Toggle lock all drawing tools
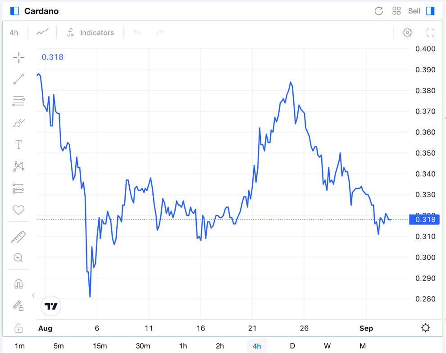 (18, 328)
